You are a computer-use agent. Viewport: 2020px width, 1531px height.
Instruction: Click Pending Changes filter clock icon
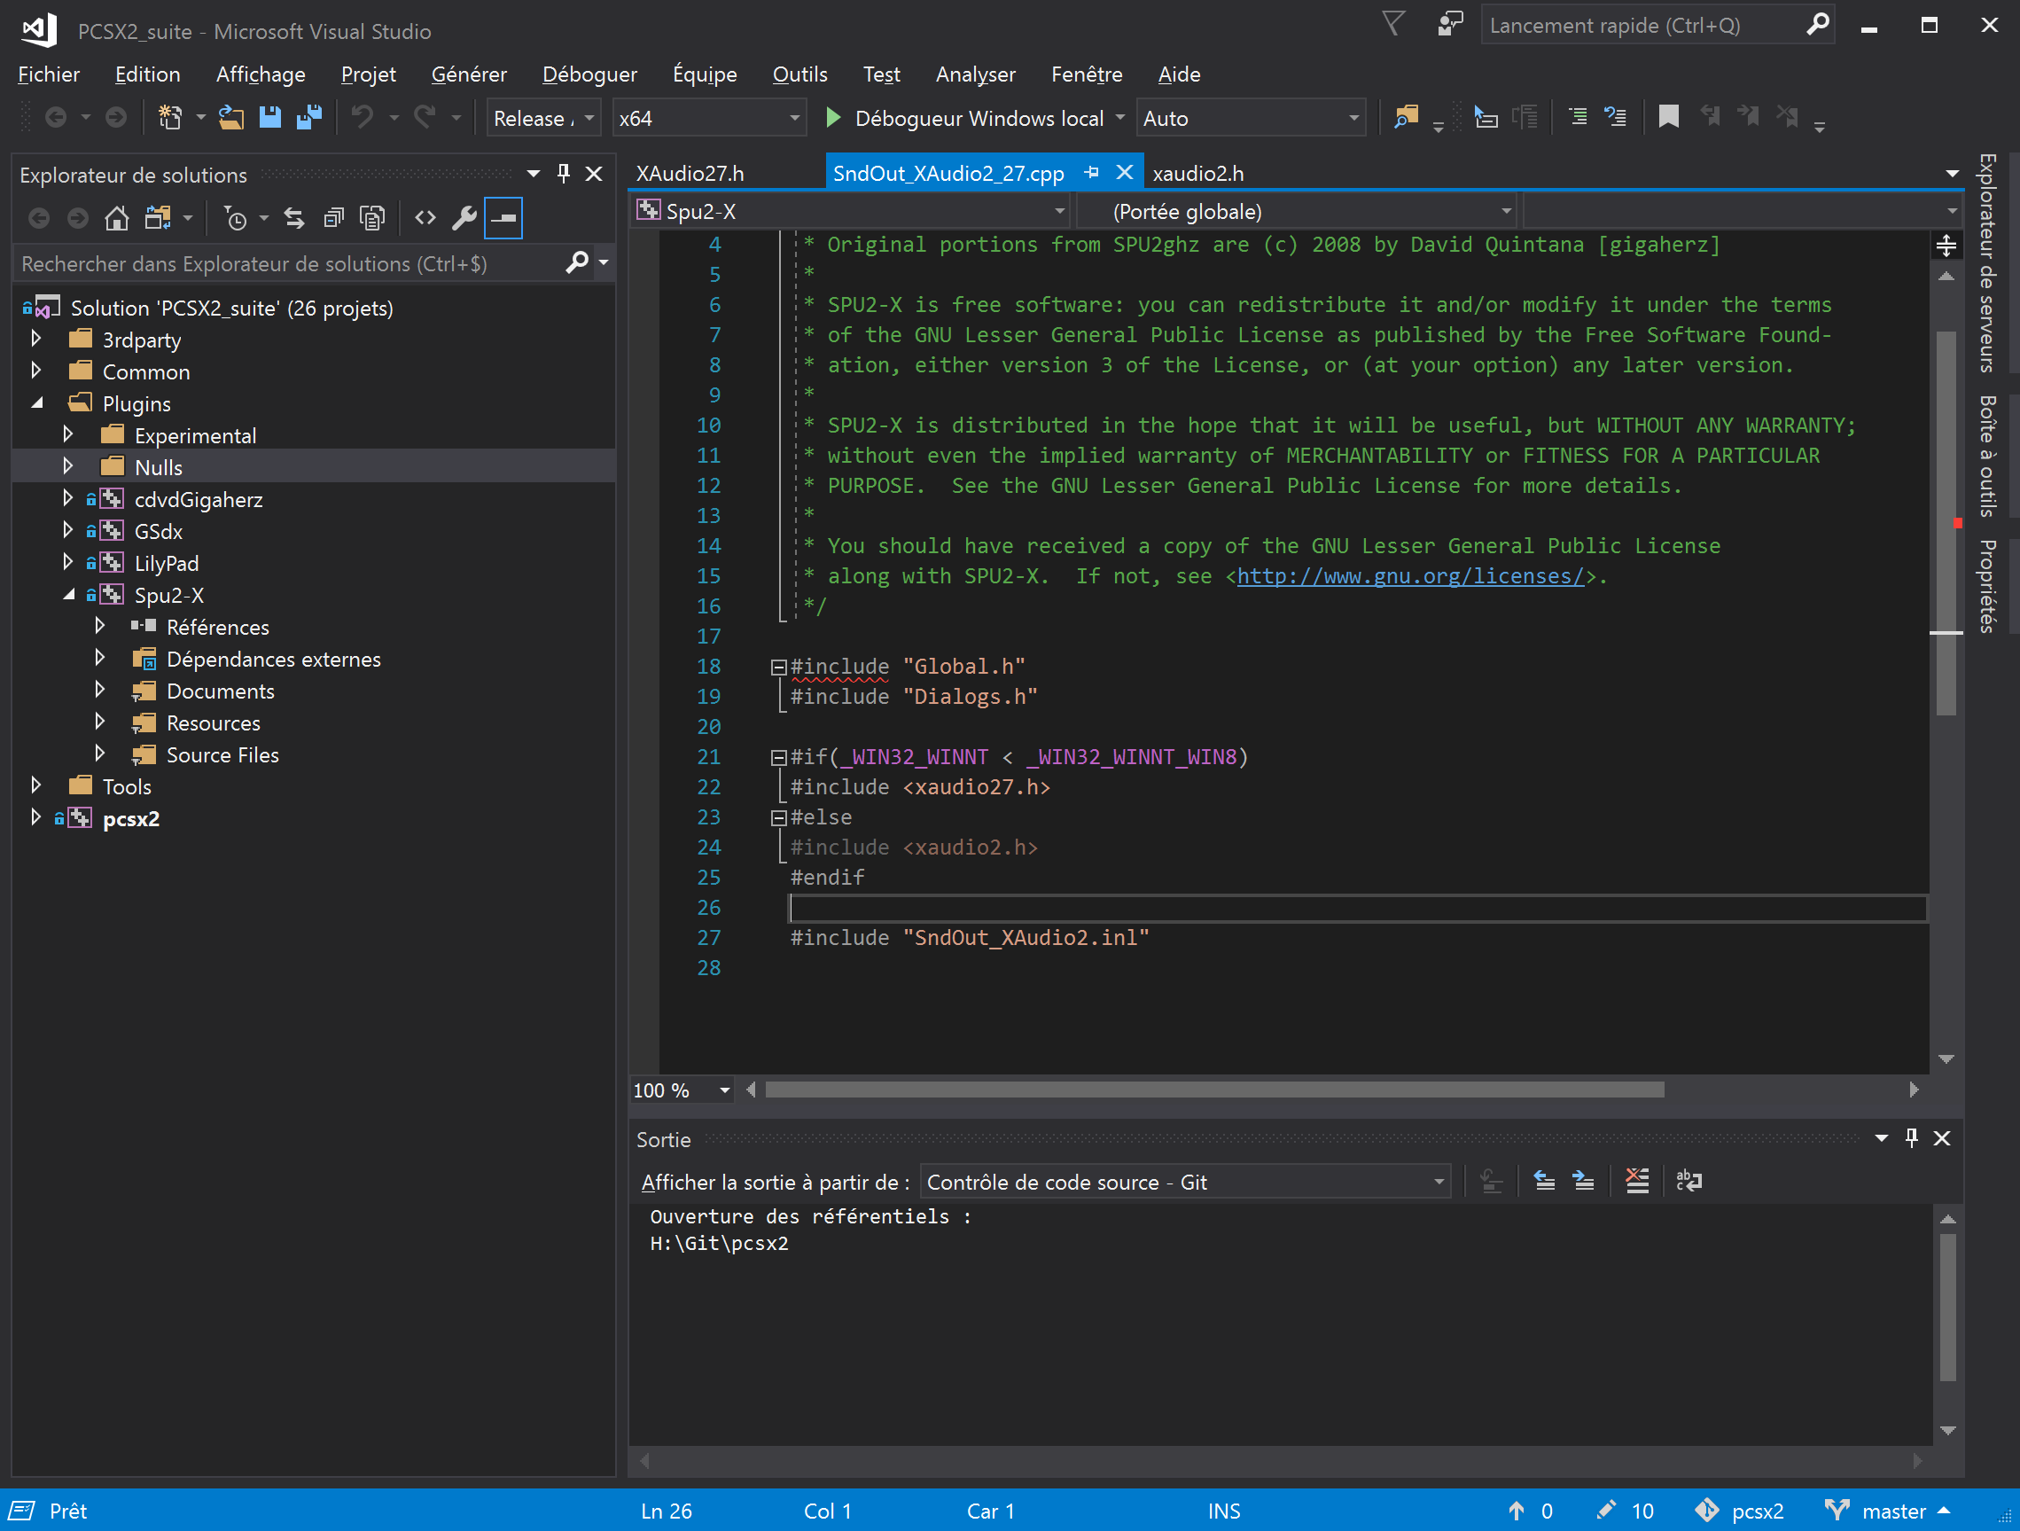tap(236, 217)
